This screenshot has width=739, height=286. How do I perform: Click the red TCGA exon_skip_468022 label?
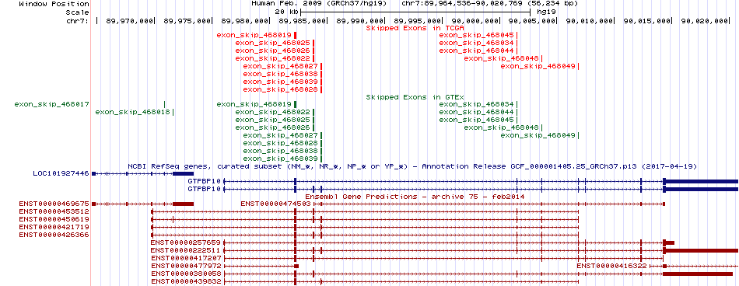point(272,58)
